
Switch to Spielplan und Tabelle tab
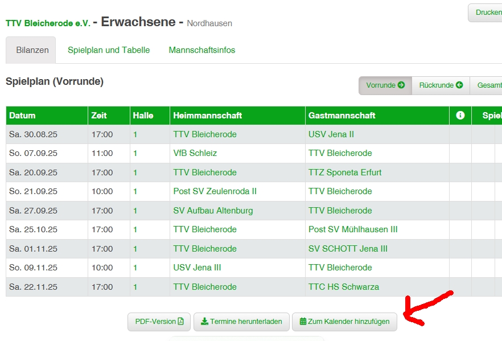[x=109, y=50]
